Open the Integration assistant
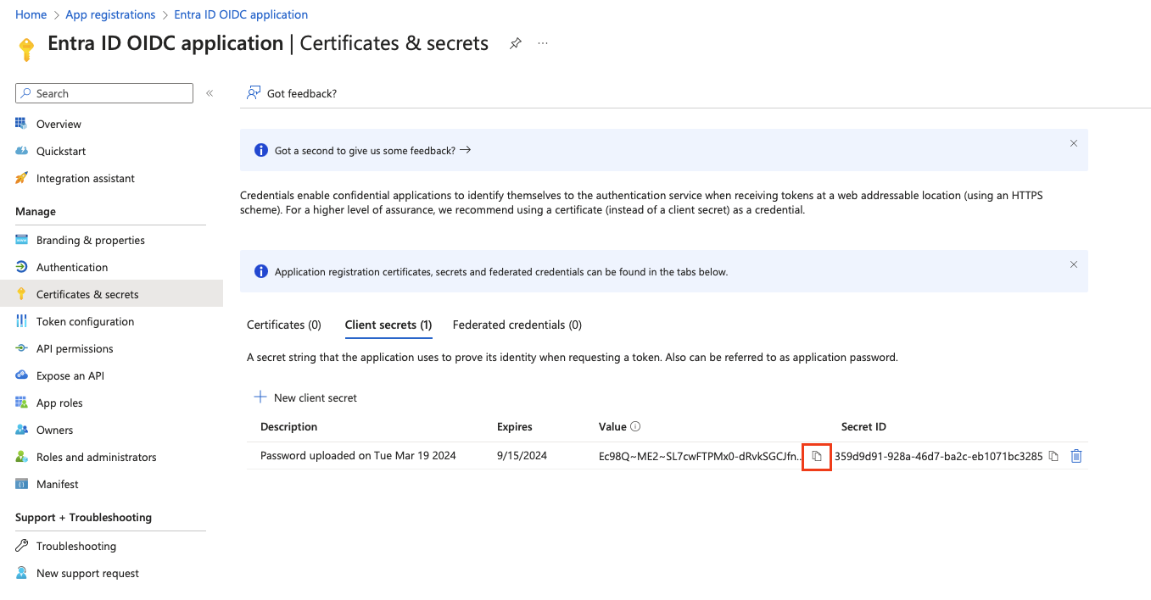Image resolution: width=1151 pixels, height=600 pixels. point(85,178)
